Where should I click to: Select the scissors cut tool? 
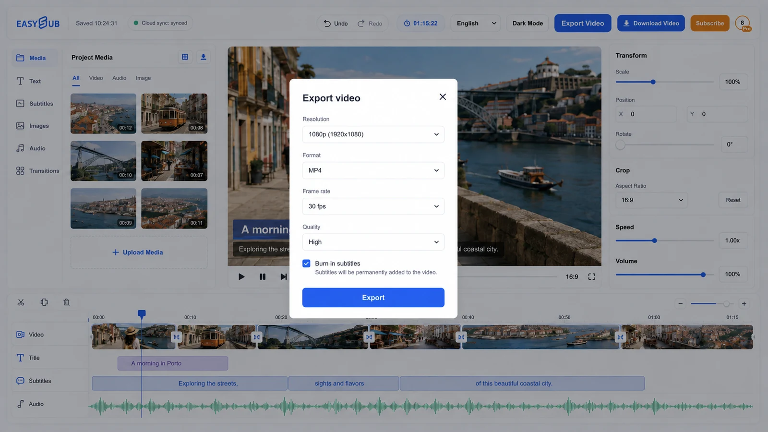click(21, 302)
